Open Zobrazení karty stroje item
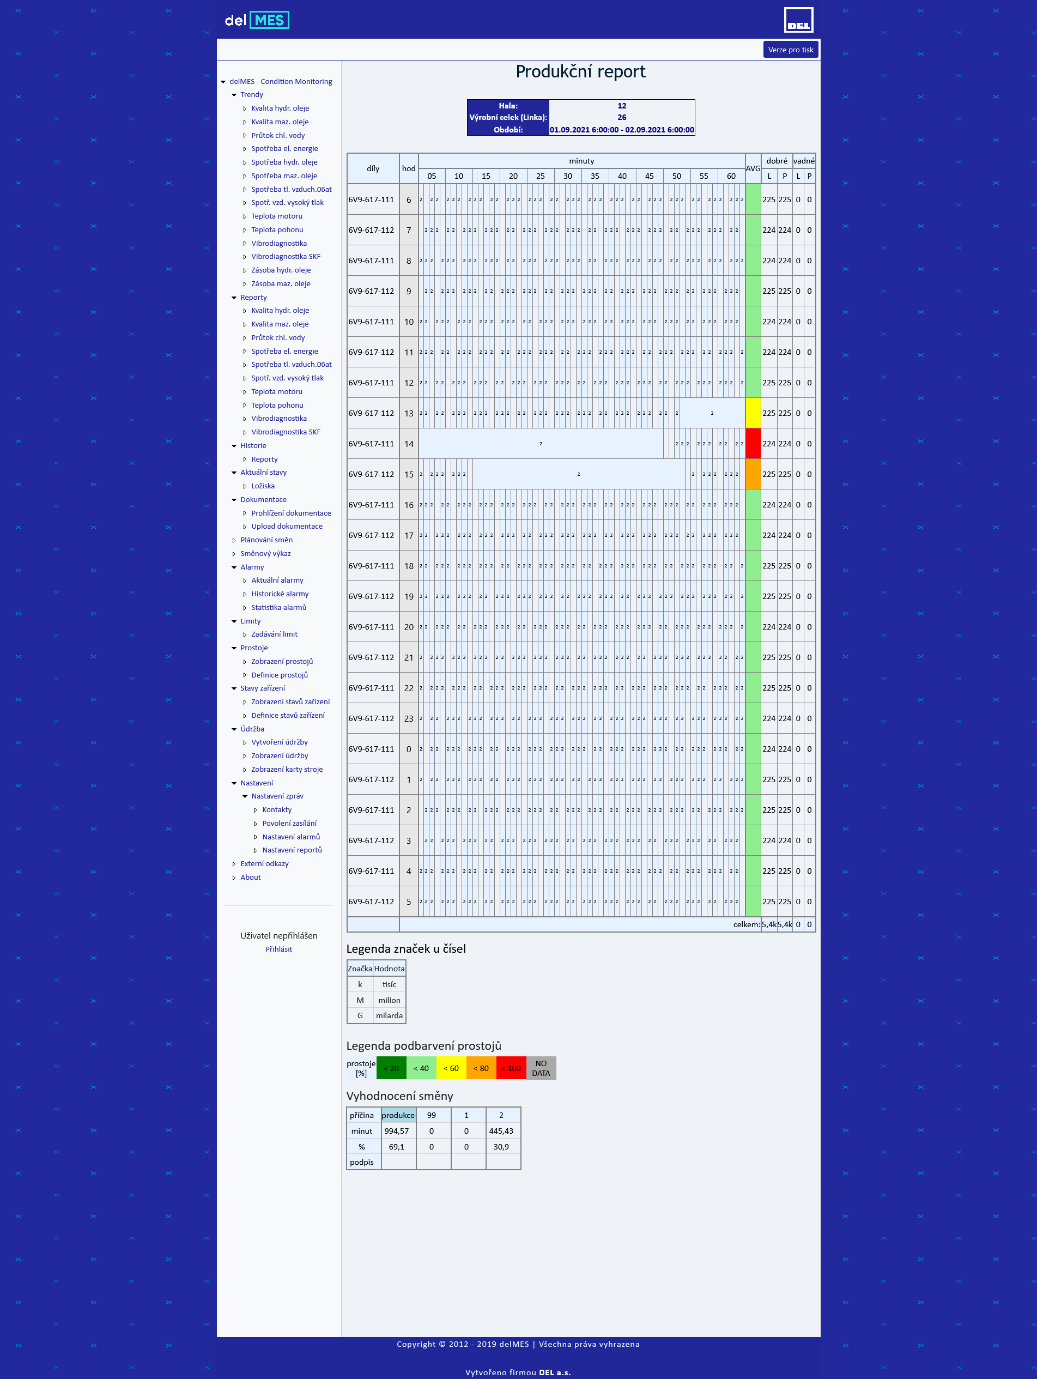The height and width of the screenshot is (1379, 1037). click(x=287, y=769)
